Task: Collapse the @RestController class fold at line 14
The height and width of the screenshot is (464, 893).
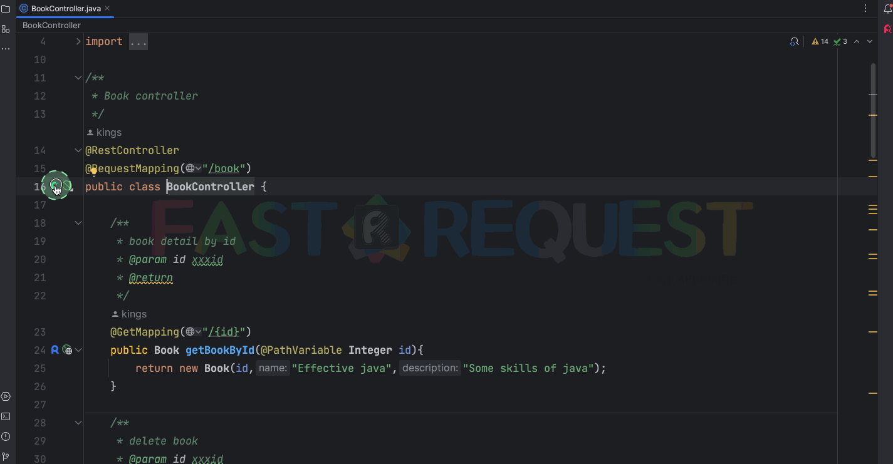Action: pos(78,150)
